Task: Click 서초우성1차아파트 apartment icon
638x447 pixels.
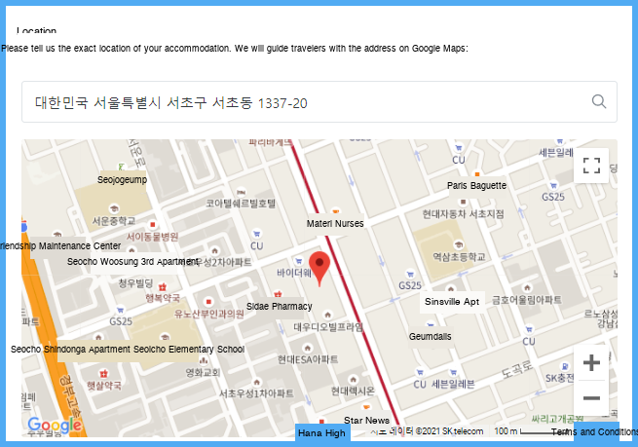Action: [x=256, y=382]
